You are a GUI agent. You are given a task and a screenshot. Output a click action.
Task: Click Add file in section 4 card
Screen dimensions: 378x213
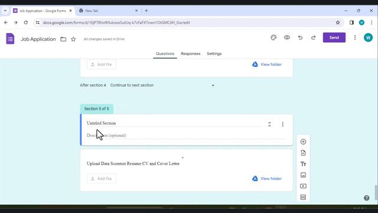[x=101, y=64]
